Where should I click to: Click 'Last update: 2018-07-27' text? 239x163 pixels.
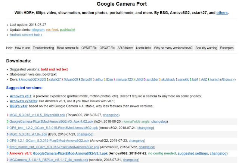point(28,25)
